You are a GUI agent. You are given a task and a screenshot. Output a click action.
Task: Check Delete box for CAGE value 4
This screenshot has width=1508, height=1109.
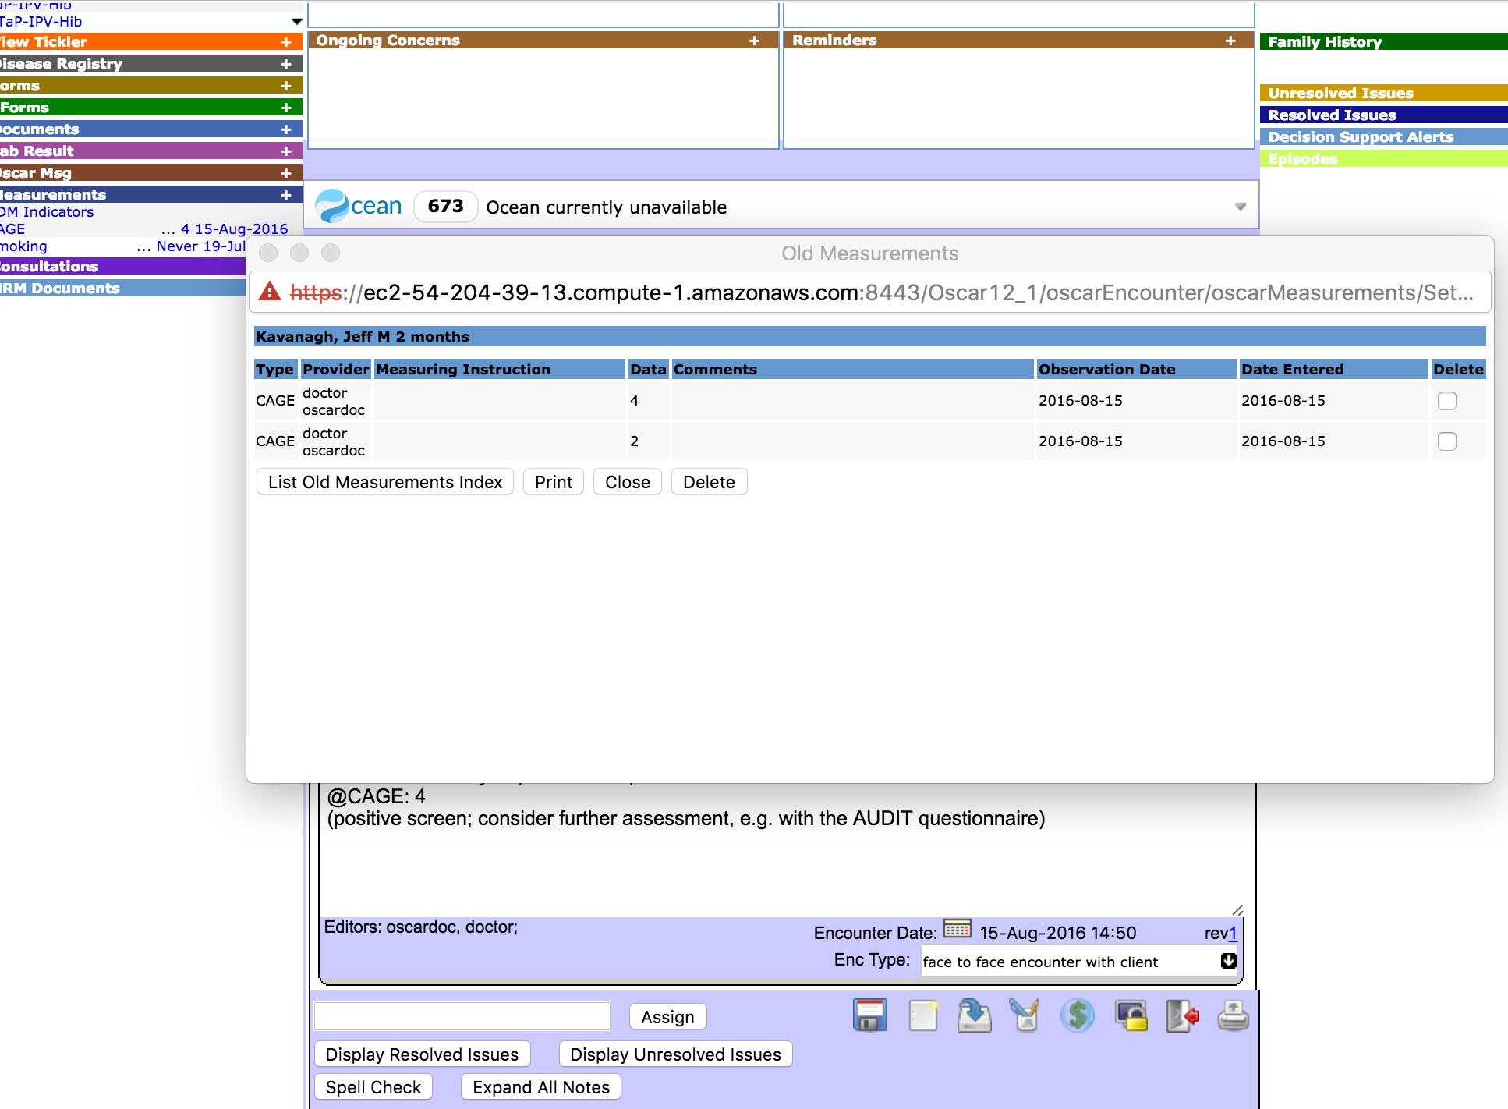[x=1446, y=401]
